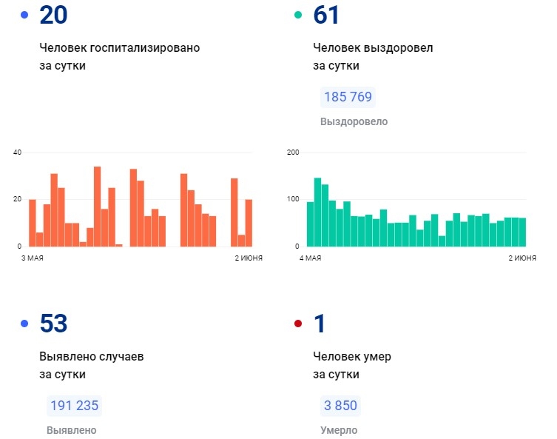557x439 pixels.
Task: Open the 191 235 detected total badge
Action: pyautogui.click(x=74, y=406)
